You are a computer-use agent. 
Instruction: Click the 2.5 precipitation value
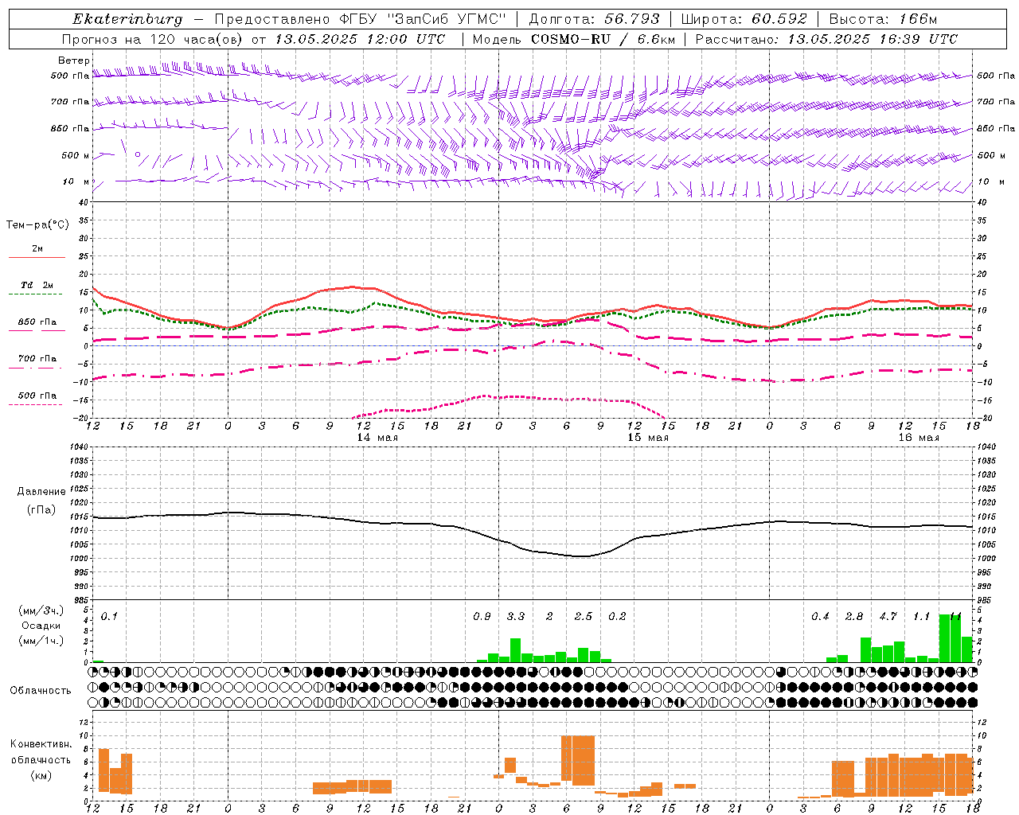click(x=584, y=617)
